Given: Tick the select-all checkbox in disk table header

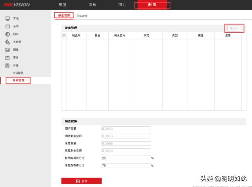Looking at the screenshot, I should (x=64, y=36).
